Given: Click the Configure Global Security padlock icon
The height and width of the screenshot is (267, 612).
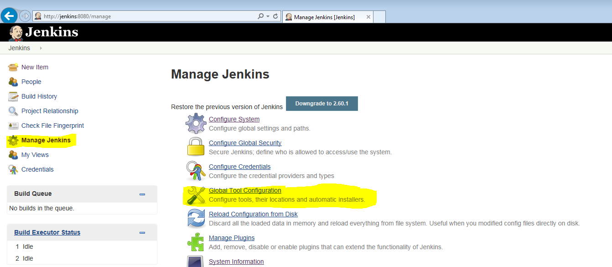Looking at the screenshot, I should [196, 147].
